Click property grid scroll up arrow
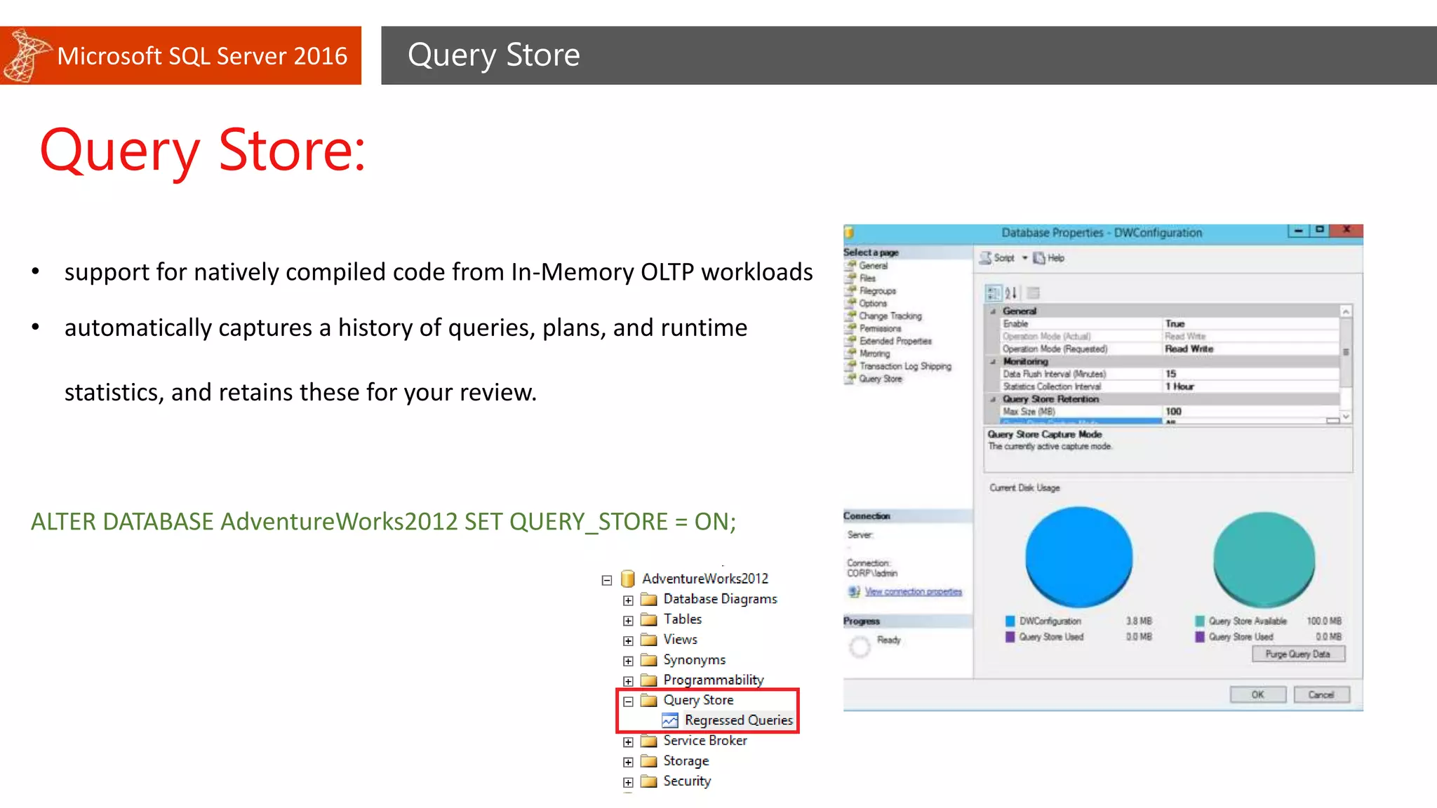The image size is (1437, 808). pos(1346,311)
